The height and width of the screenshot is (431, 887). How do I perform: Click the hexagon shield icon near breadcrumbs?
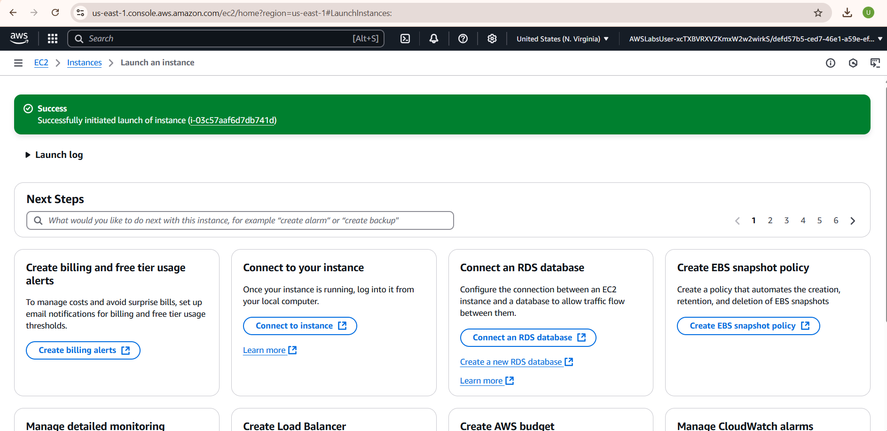[853, 63]
